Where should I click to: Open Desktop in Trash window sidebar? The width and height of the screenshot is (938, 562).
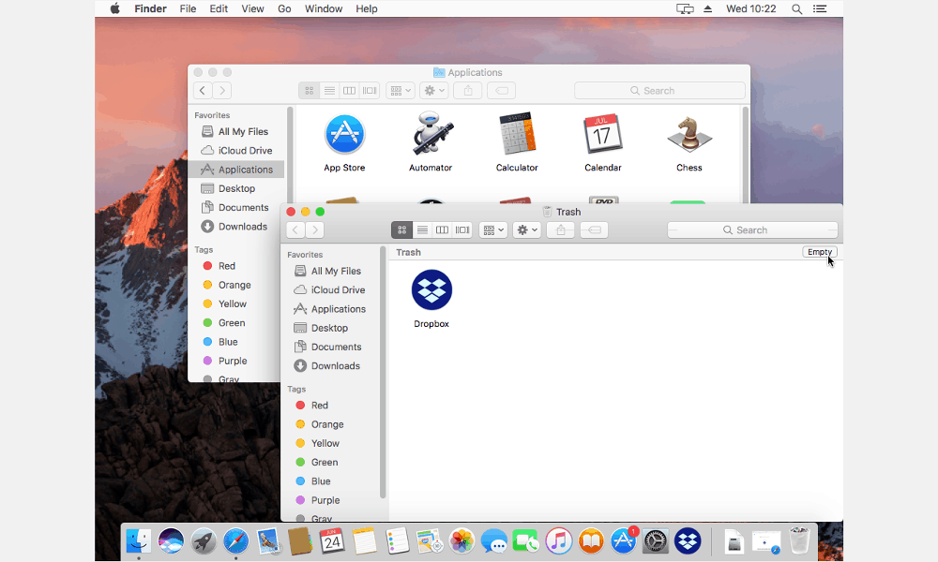(x=321, y=328)
